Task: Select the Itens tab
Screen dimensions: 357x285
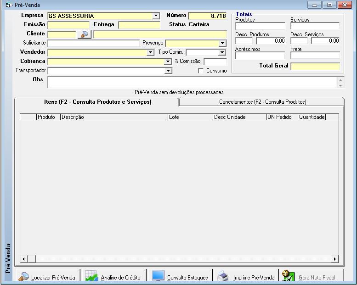Action: (x=97, y=102)
